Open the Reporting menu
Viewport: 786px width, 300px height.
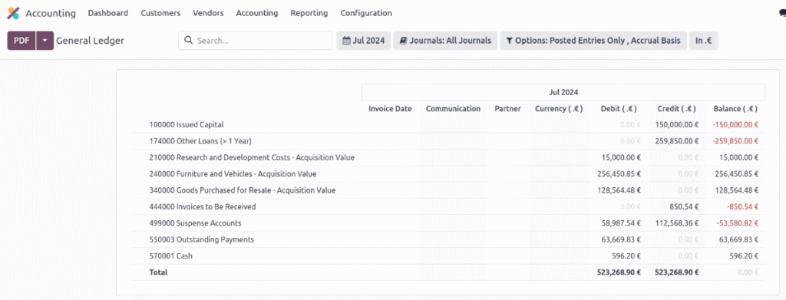click(309, 14)
